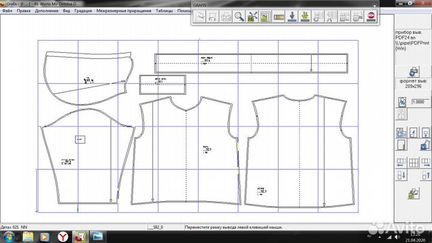Click the F6 fit-to-view icon
The width and height of the screenshot is (432, 243).
[x=251, y=17]
